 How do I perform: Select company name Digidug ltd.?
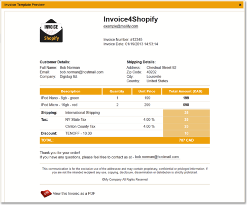(68, 77)
